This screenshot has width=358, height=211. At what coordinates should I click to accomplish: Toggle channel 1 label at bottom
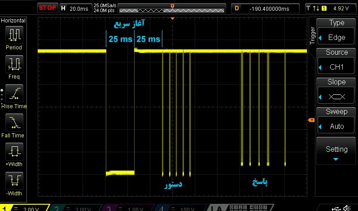(x=25, y=208)
